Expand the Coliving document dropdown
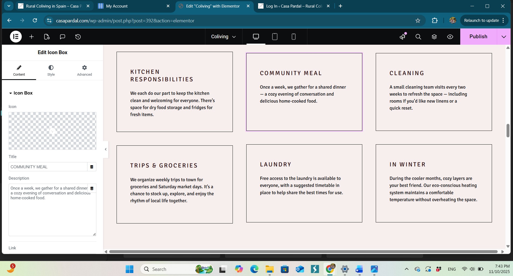513x276 pixels. coord(223,37)
